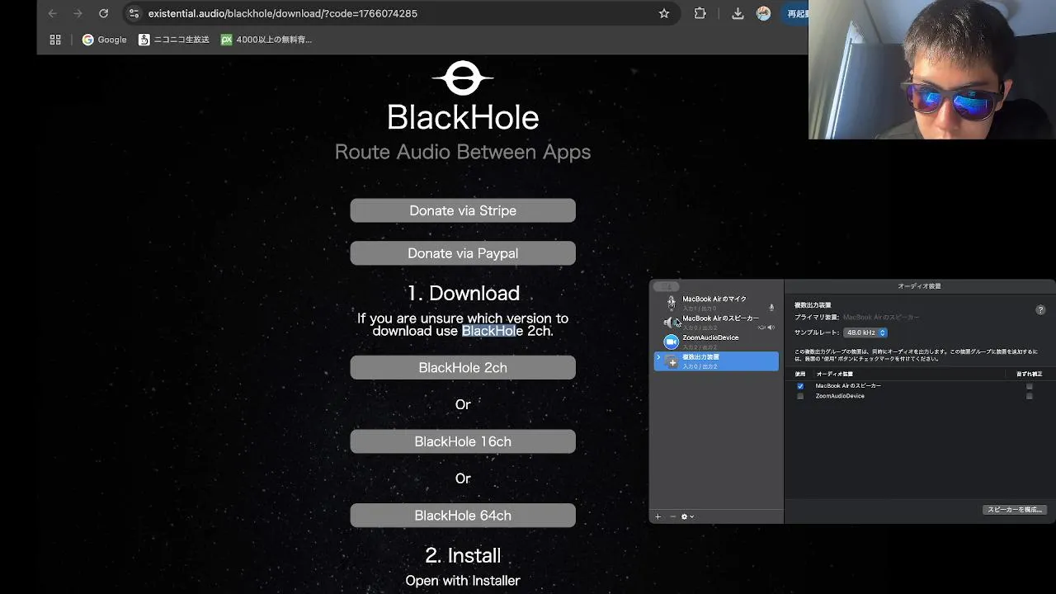This screenshot has height=594, width=1056.
Task: Download BlackHole 64ch
Action: pyautogui.click(x=463, y=516)
